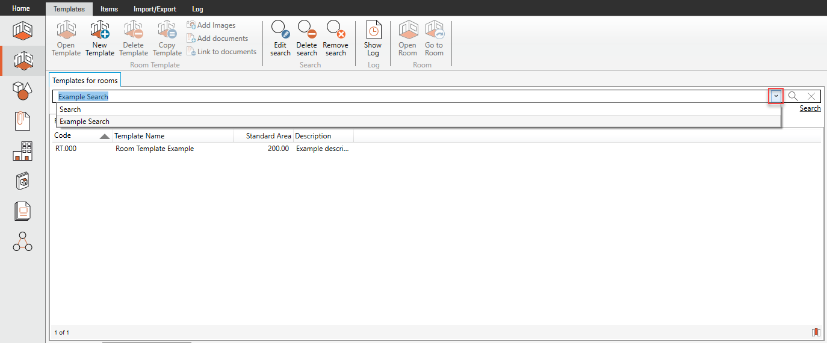Image resolution: width=827 pixels, height=343 pixels.
Task: Open the paperclip document sidebar icon
Action: click(x=23, y=121)
